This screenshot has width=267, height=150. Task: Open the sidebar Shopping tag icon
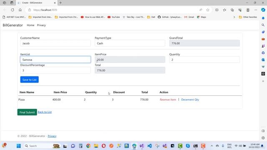pyautogui.click(x=263, y=32)
